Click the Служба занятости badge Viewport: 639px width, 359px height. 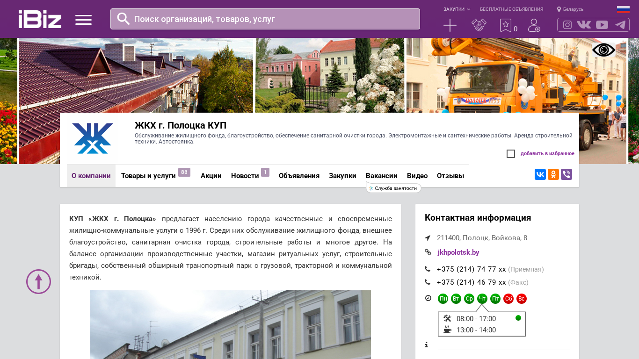point(393,188)
